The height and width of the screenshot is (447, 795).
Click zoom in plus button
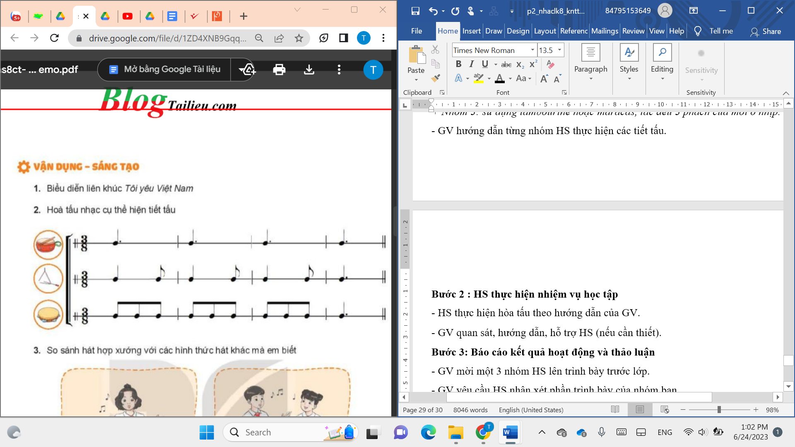pos(756,410)
